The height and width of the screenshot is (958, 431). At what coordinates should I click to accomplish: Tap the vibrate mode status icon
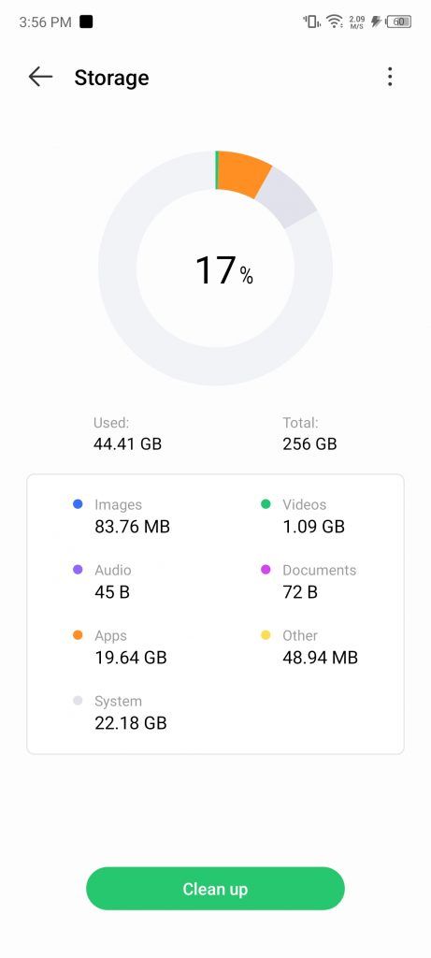coord(311,22)
